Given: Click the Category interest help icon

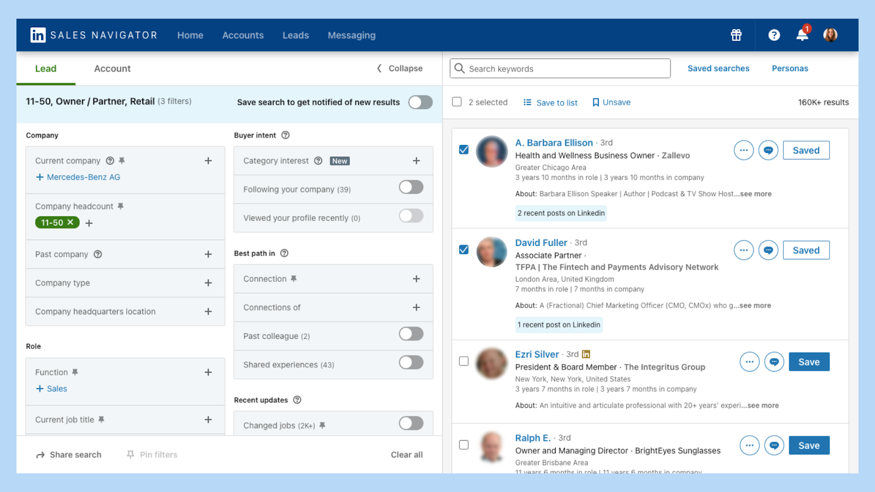Looking at the screenshot, I should pyautogui.click(x=318, y=161).
